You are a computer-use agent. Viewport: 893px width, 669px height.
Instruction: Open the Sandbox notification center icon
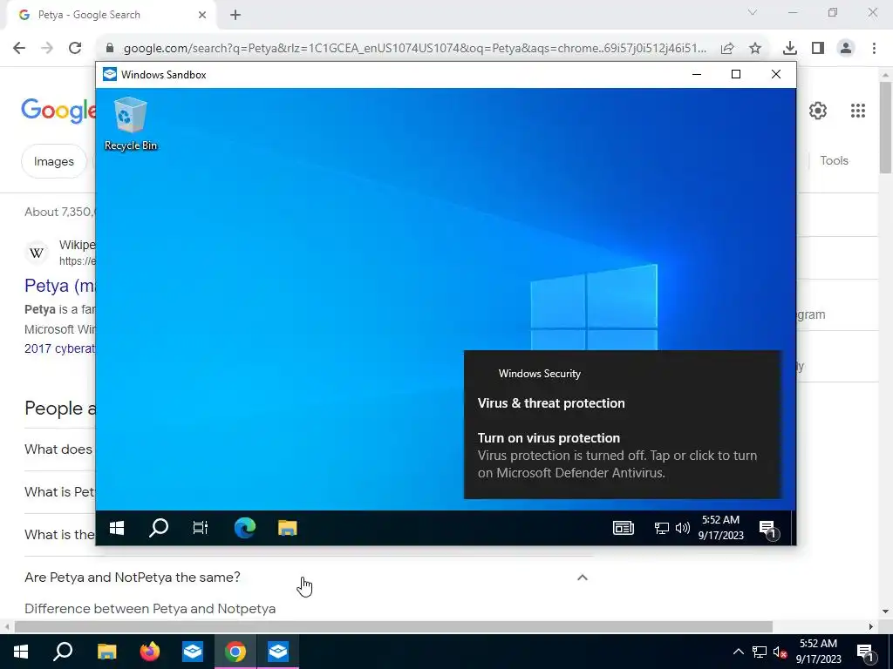click(x=767, y=529)
